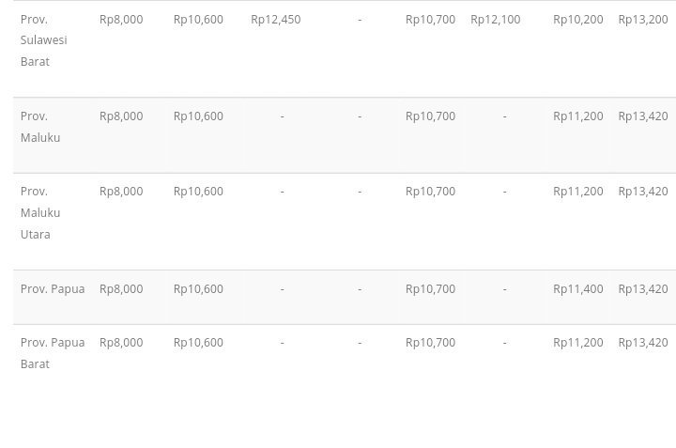Select Rp13,420 in the Prov. Papua row
Viewport: 676px width, 448px height.
click(642, 289)
